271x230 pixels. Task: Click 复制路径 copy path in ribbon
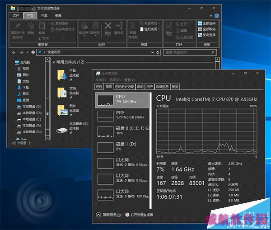[x=60, y=23]
